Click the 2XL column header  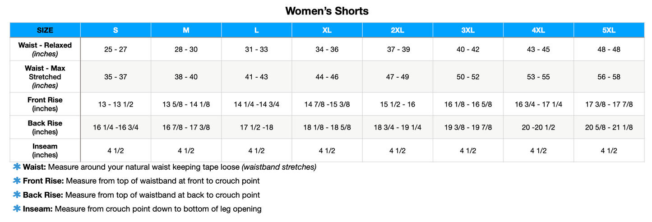pos(398,30)
